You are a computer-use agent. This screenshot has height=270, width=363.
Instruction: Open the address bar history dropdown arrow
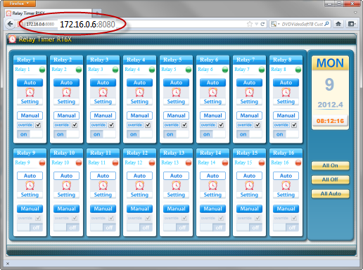point(256,24)
